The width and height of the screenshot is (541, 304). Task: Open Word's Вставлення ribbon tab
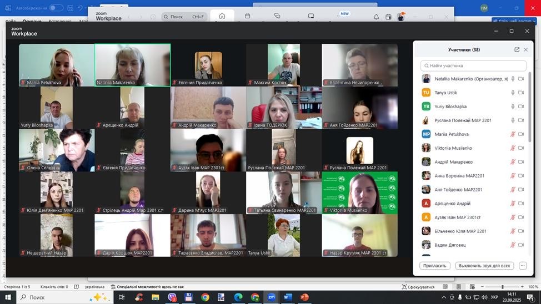click(60, 22)
